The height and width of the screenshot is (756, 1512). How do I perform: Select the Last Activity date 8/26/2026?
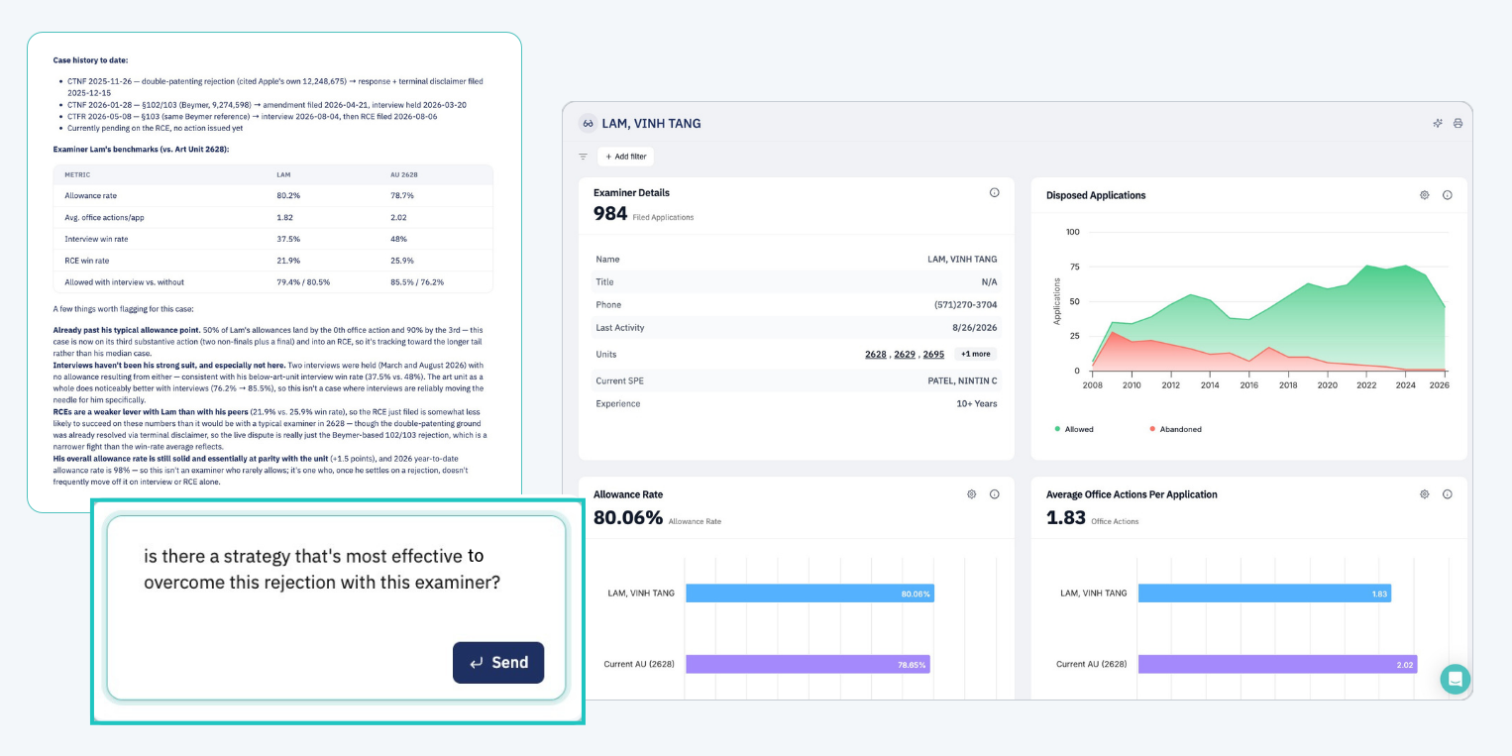coord(974,329)
